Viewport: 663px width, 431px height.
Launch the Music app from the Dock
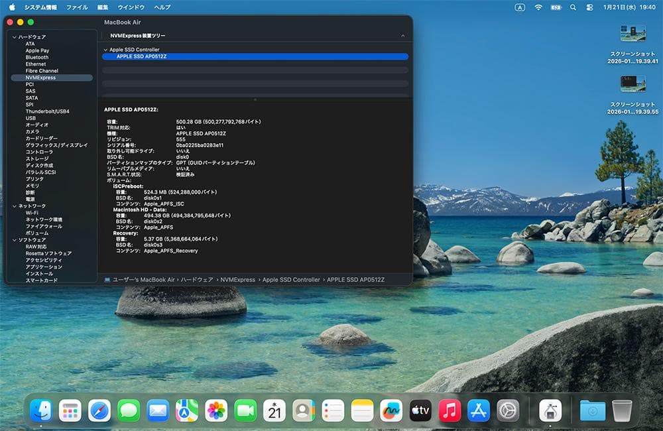(450, 411)
